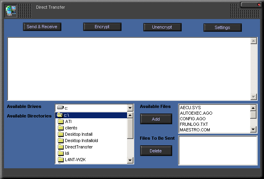Click the ATI folder icon
The height and width of the screenshot is (179, 264).
coord(61,121)
